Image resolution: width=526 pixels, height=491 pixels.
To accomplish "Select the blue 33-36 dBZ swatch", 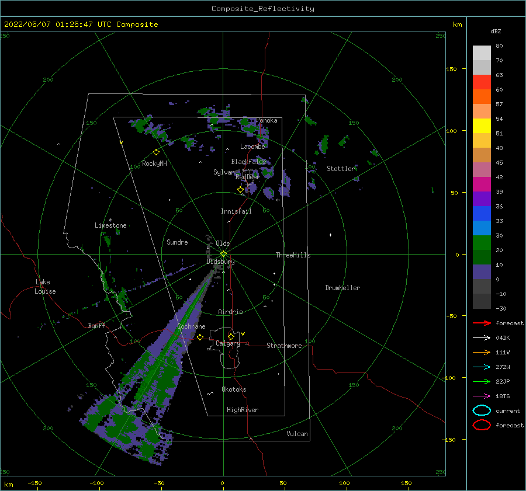I will tap(482, 214).
